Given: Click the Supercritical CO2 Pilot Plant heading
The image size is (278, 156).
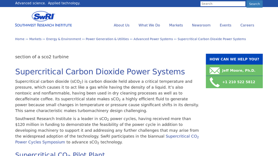Looking at the screenshot, I should point(60,154).
